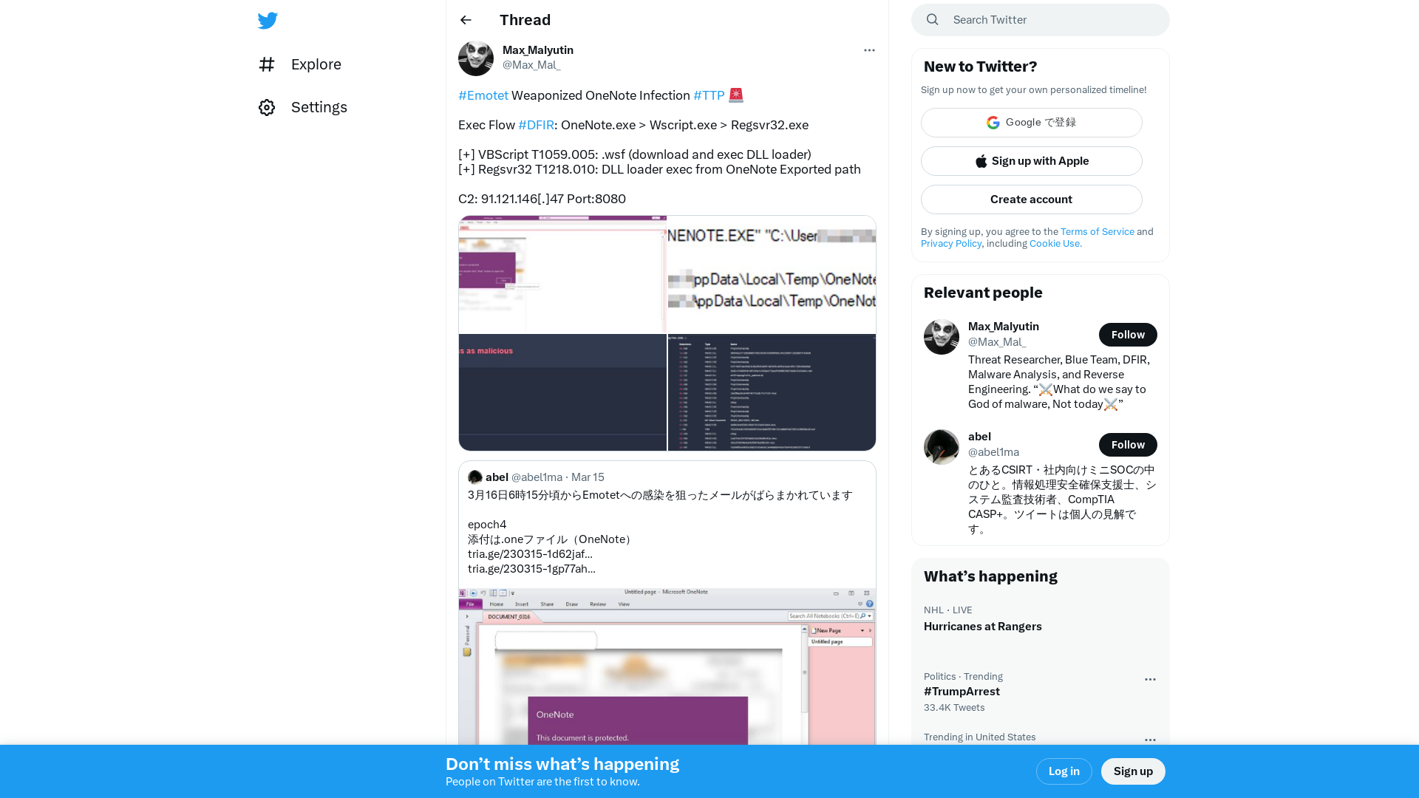Click the three-dot menu on tweet
The height and width of the screenshot is (798, 1419).
(868, 50)
